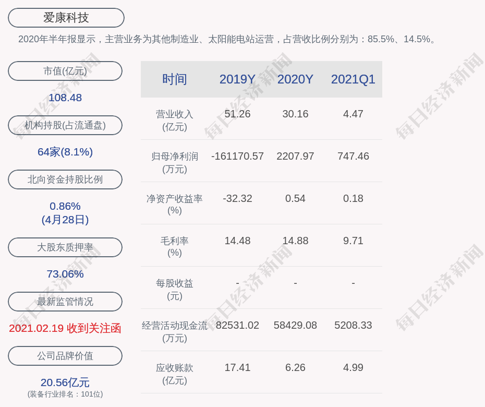Click the 2207.97 net profit cell
This screenshot has height=407, width=485.
(295, 156)
